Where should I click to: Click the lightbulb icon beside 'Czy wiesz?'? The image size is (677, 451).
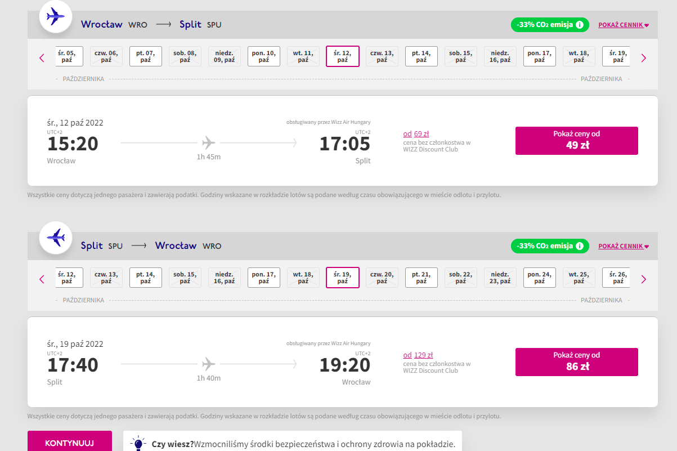pyautogui.click(x=138, y=443)
